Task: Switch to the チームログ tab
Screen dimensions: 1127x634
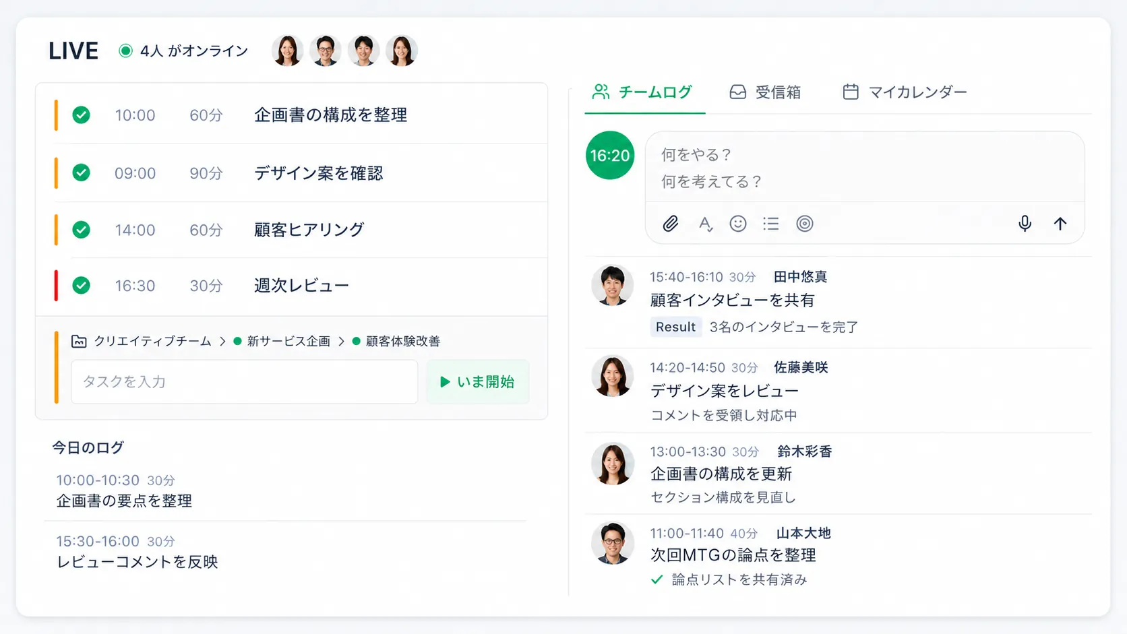Action: pos(644,92)
